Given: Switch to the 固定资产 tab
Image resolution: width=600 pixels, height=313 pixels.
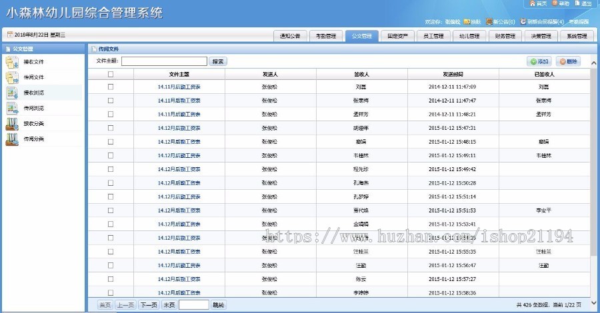Looking at the screenshot, I should coord(397,36).
